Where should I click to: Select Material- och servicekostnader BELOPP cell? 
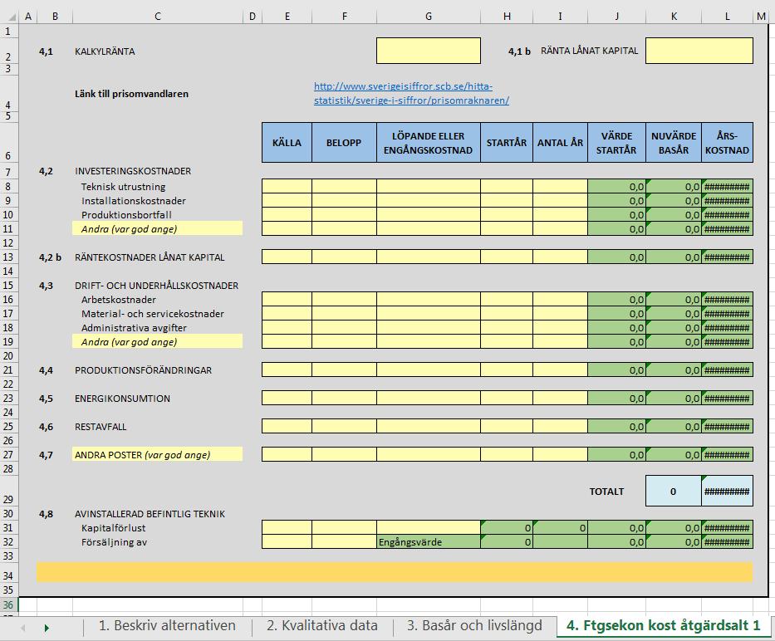click(344, 313)
